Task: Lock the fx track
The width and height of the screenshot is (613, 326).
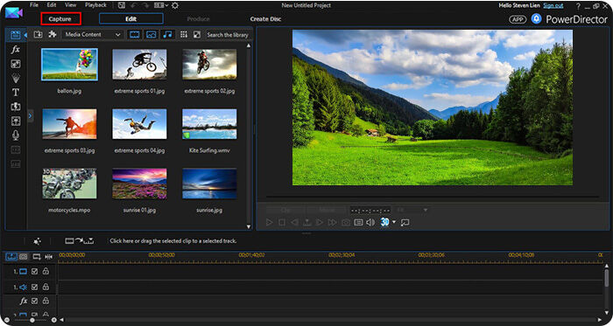Action: (x=46, y=301)
